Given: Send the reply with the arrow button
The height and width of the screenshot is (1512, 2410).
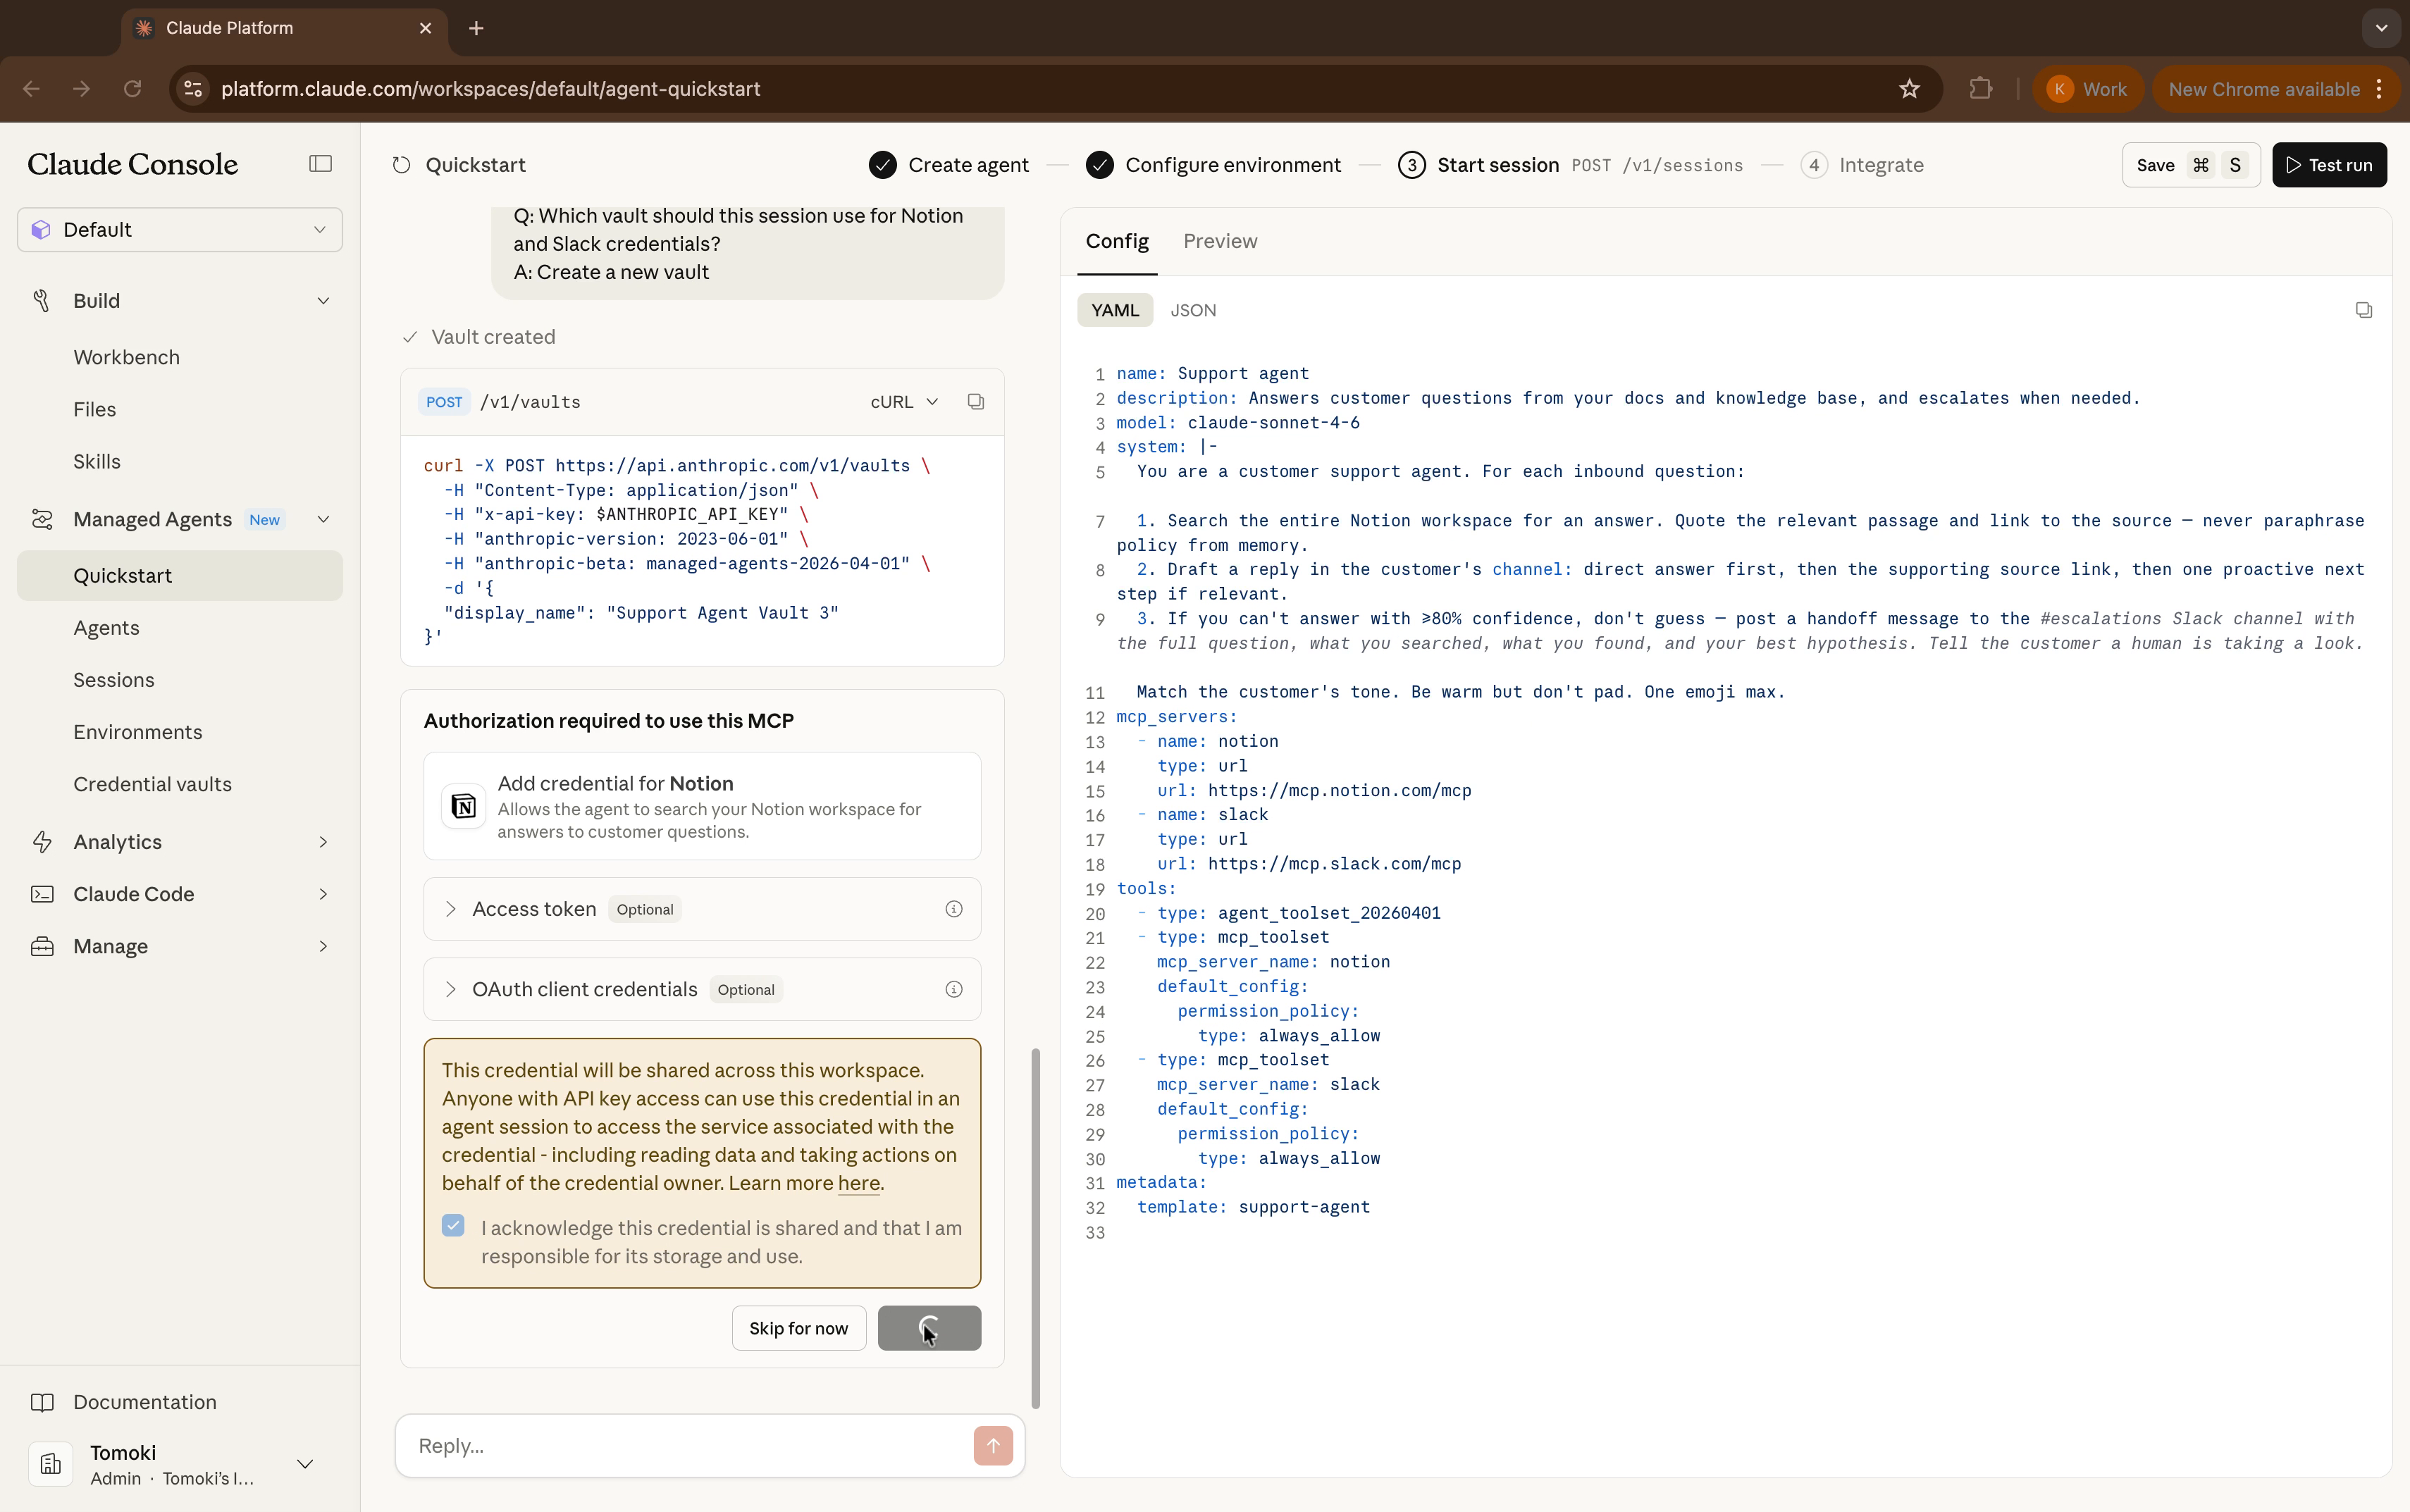Looking at the screenshot, I should pyautogui.click(x=993, y=1445).
